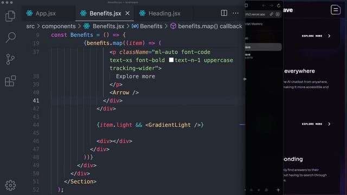
Task: Split the editor to the right
Action: point(224,13)
